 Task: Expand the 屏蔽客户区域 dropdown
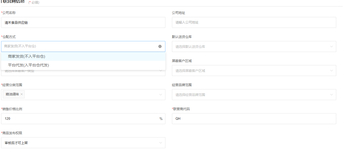(254, 71)
